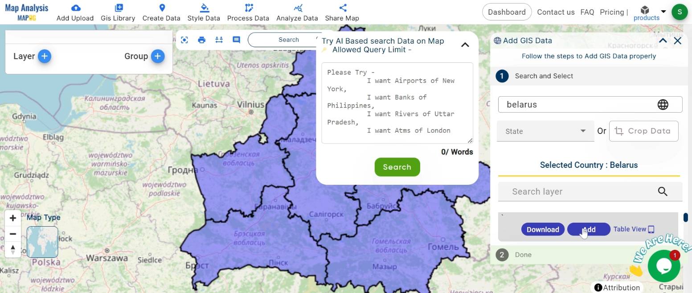The image size is (692, 293).
Task: Open the Create Data menu
Action: (x=161, y=12)
